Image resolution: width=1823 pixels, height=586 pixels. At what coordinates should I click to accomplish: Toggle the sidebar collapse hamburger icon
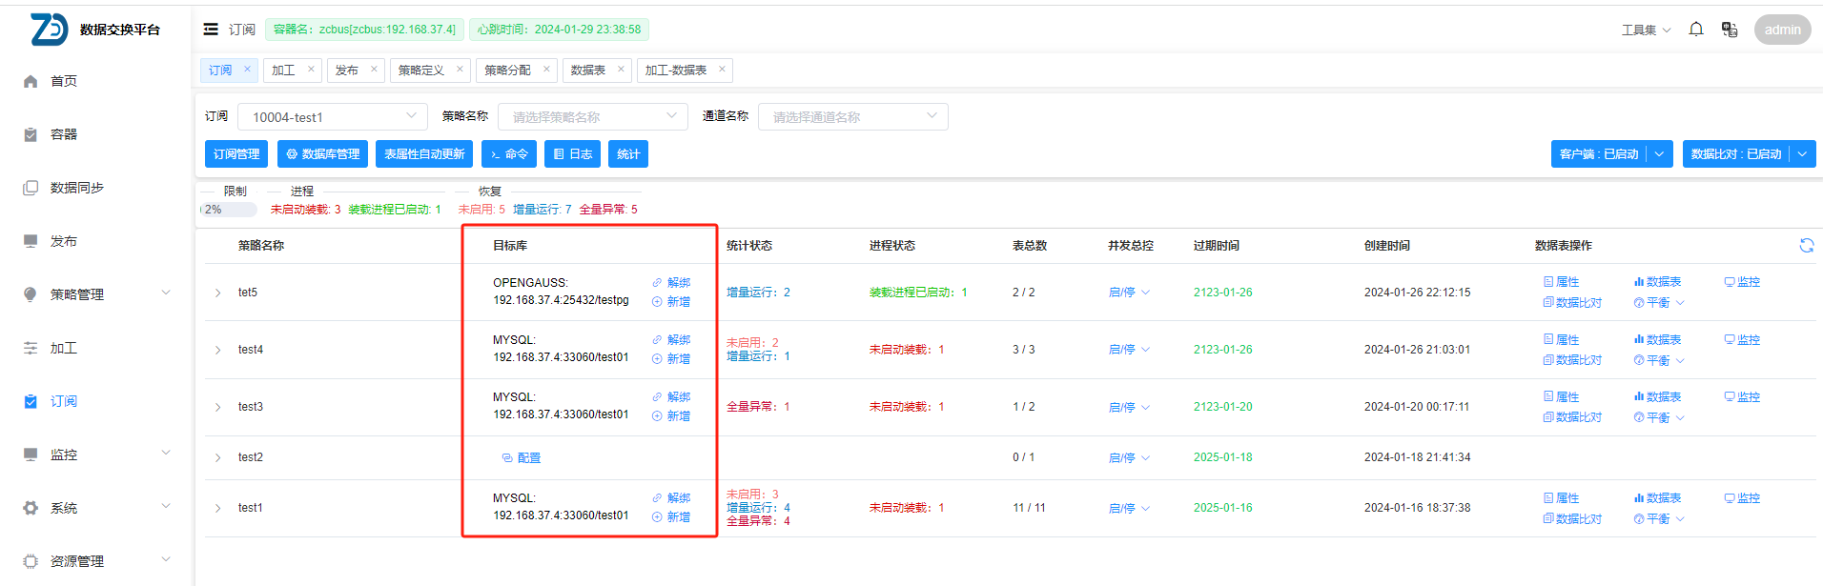click(x=211, y=30)
